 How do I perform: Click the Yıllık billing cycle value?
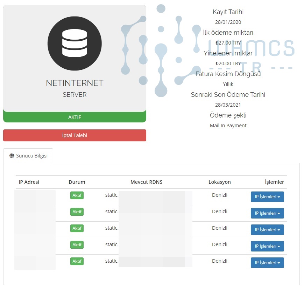(228, 84)
